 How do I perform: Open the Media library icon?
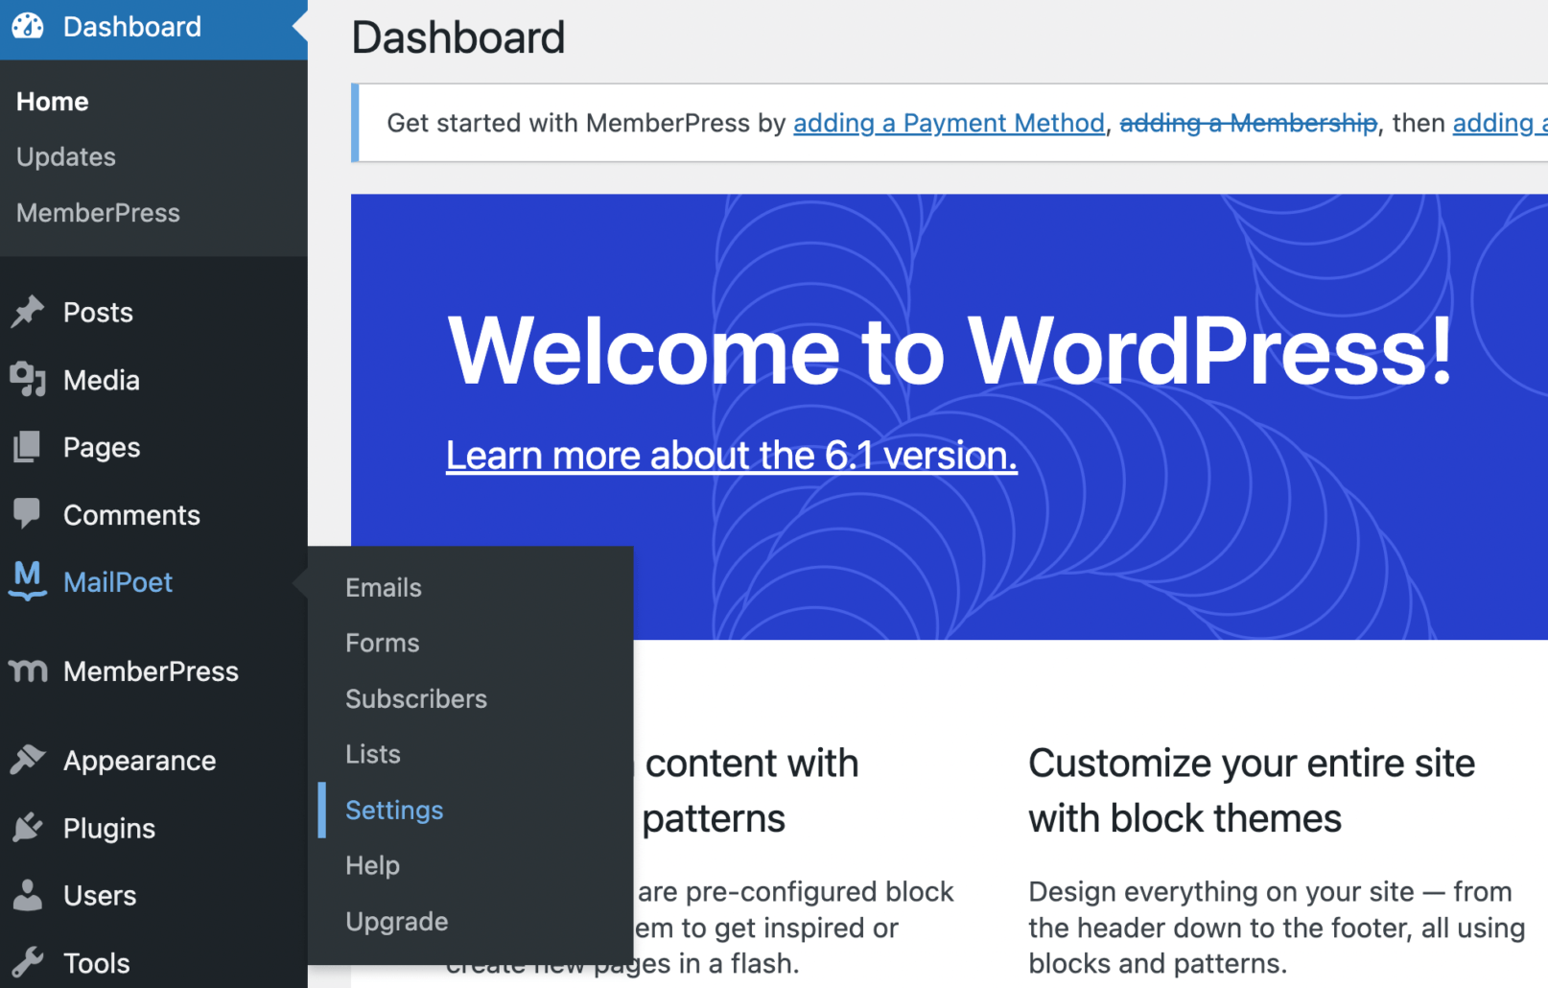(28, 380)
